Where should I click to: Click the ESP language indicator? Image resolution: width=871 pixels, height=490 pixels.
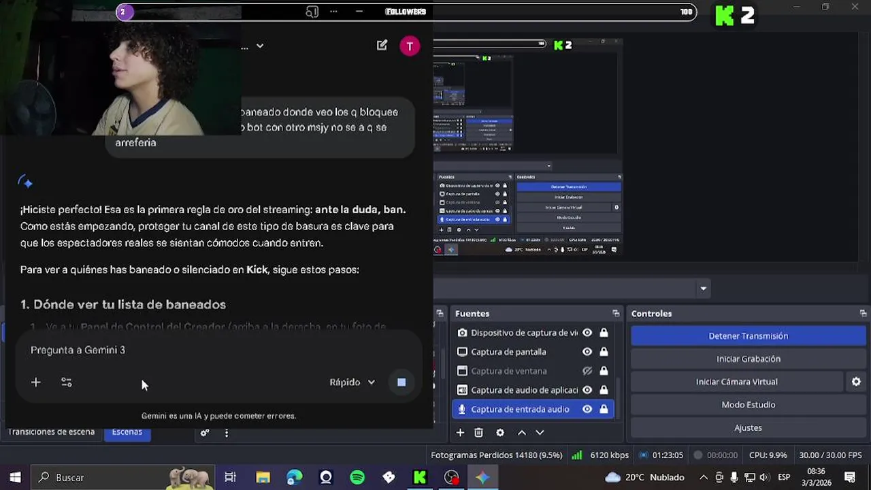click(784, 477)
